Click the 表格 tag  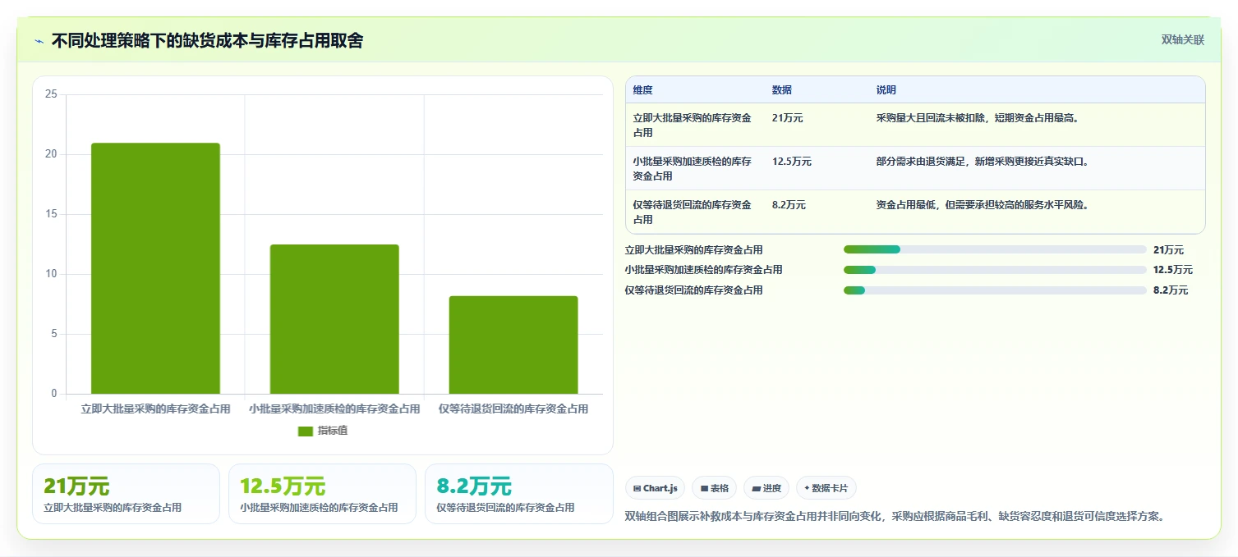point(715,488)
